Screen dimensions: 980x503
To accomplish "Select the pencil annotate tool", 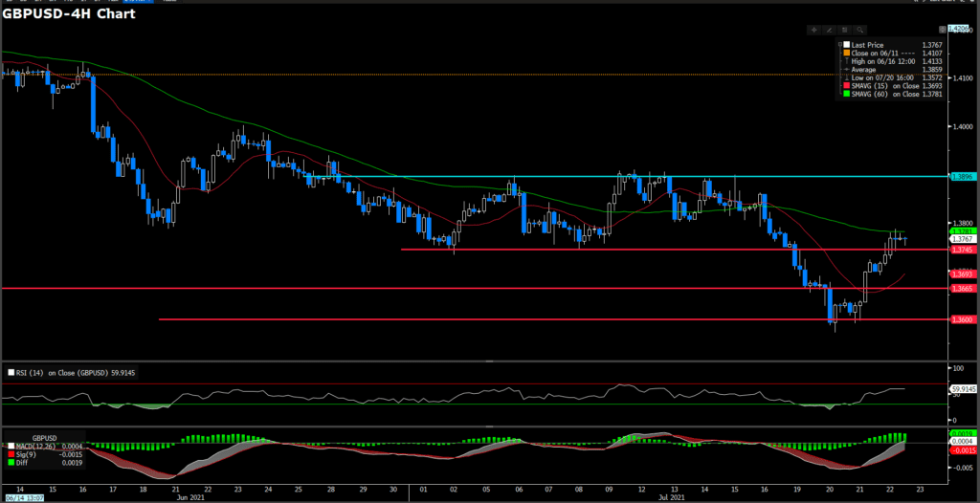I will pyautogui.click(x=830, y=30).
